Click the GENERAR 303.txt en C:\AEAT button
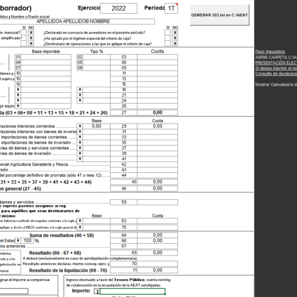The height and width of the screenshot is (297, 297). pyautogui.click(x=219, y=15)
